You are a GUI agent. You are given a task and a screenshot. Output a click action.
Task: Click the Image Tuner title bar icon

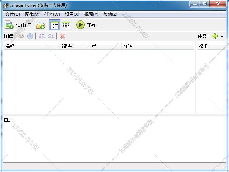coord(6,6)
